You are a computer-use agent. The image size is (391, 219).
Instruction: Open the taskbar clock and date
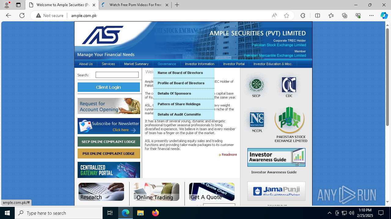pos(365,213)
